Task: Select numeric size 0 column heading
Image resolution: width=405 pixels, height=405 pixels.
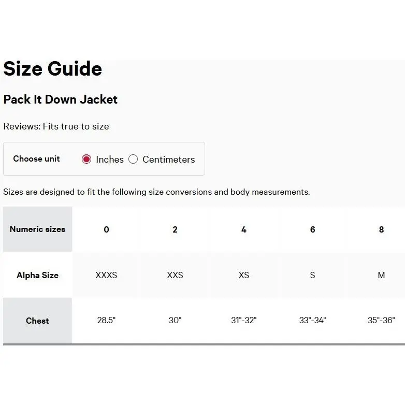Action: click(106, 229)
